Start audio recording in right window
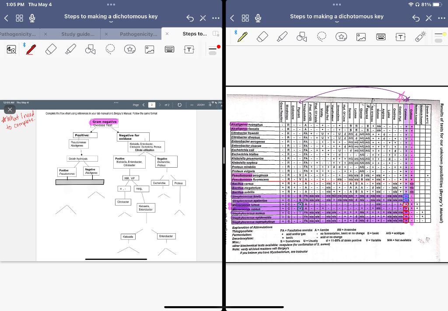The image size is (448, 311). [258, 18]
